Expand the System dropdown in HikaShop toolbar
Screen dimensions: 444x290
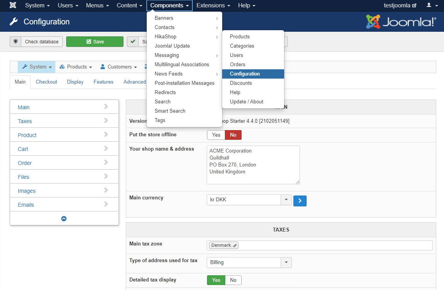(37, 67)
